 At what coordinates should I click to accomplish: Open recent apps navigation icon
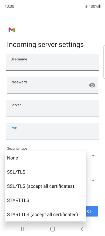[x=23, y=229]
